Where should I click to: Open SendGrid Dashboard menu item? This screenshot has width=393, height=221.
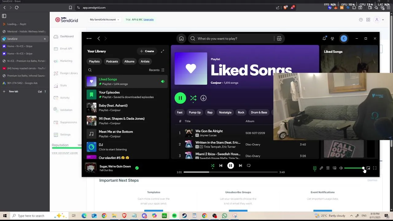coord(64,37)
